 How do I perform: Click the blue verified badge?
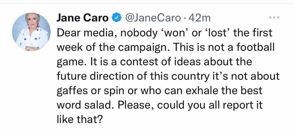[x=117, y=18]
